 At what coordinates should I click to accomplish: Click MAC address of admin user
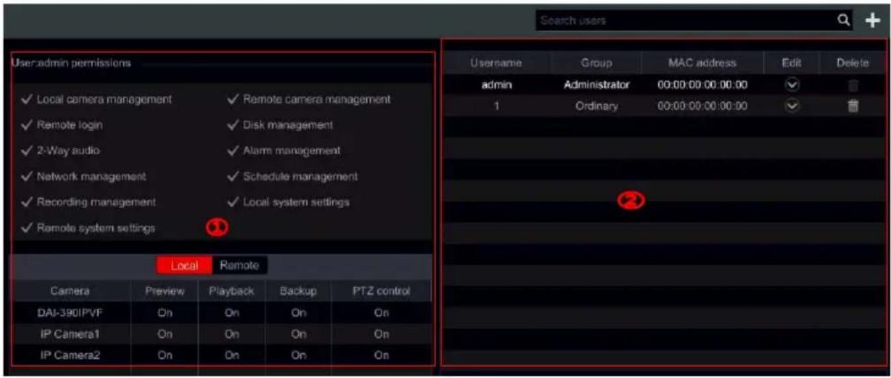pos(702,85)
